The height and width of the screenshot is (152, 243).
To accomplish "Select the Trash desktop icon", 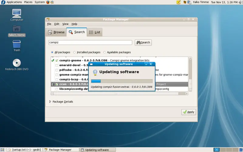I will [x=17, y=46].
